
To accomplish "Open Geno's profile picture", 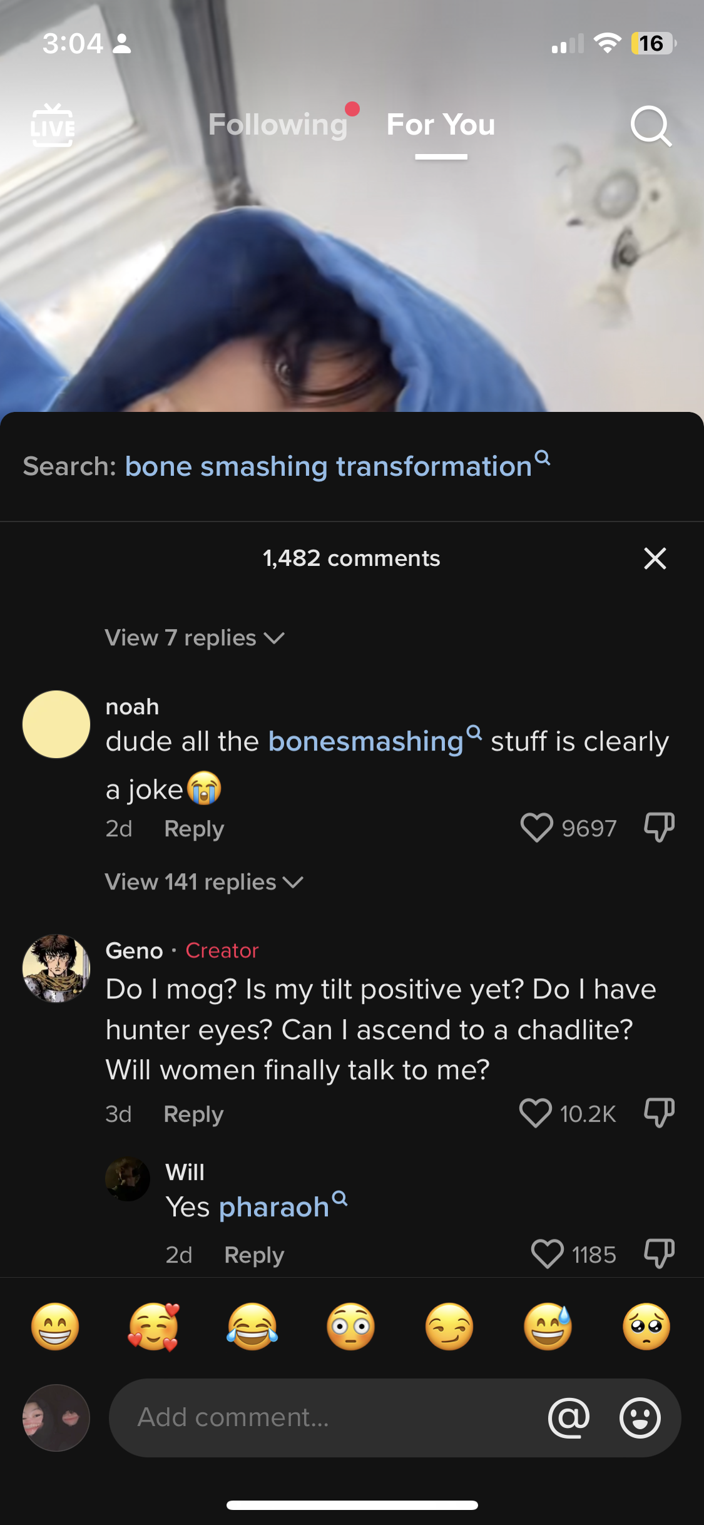I will 56,968.
